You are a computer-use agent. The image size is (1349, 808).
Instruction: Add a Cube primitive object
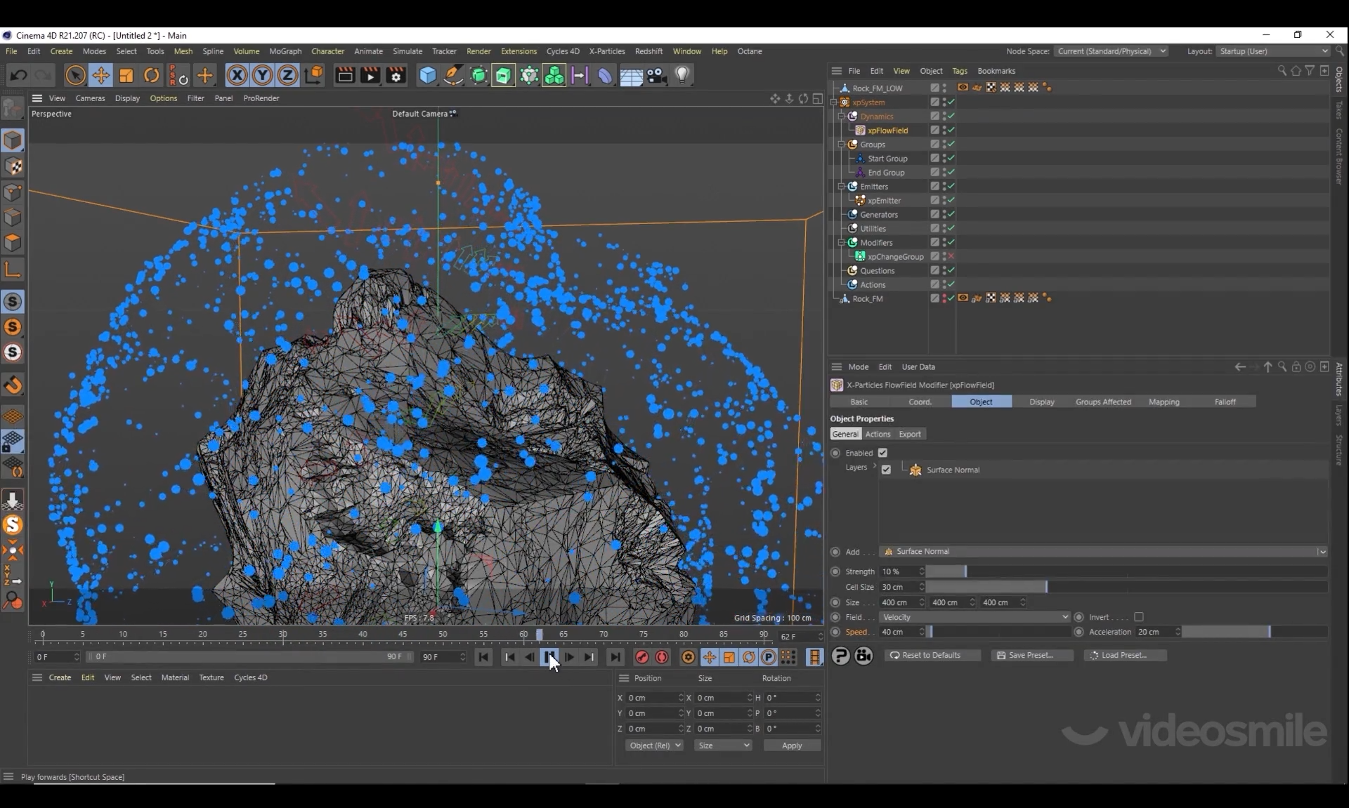(427, 75)
